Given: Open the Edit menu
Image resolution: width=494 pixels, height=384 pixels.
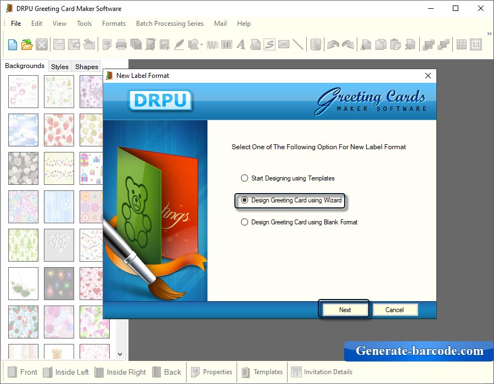Looking at the screenshot, I should (37, 24).
